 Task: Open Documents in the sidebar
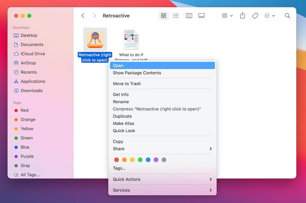click(x=28, y=44)
